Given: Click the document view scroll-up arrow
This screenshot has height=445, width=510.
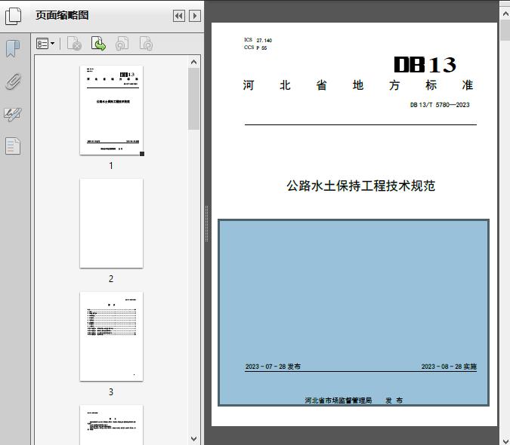Looking at the screenshot, I should tap(505, 14).
